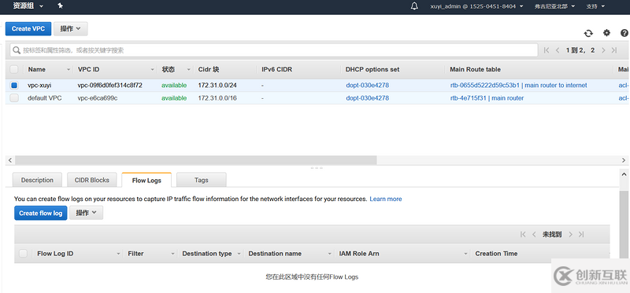This screenshot has width=630, height=293.
Task: Open the notifications bell icon
Action: point(415,6)
